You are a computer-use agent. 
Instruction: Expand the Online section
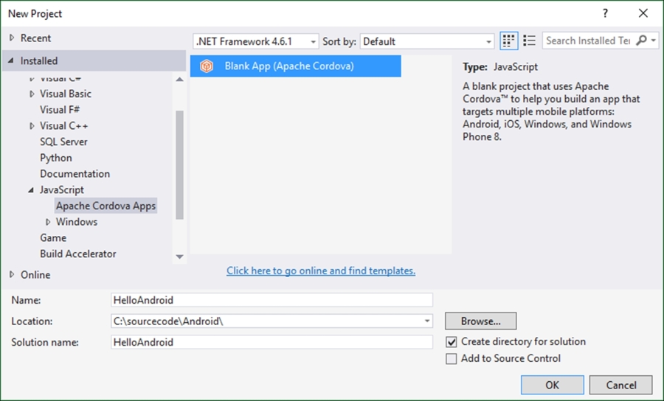click(x=12, y=274)
